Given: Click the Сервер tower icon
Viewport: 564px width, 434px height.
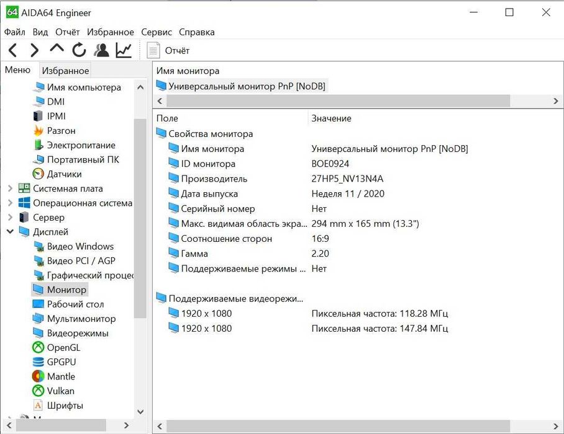Looking at the screenshot, I should click(24, 217).
